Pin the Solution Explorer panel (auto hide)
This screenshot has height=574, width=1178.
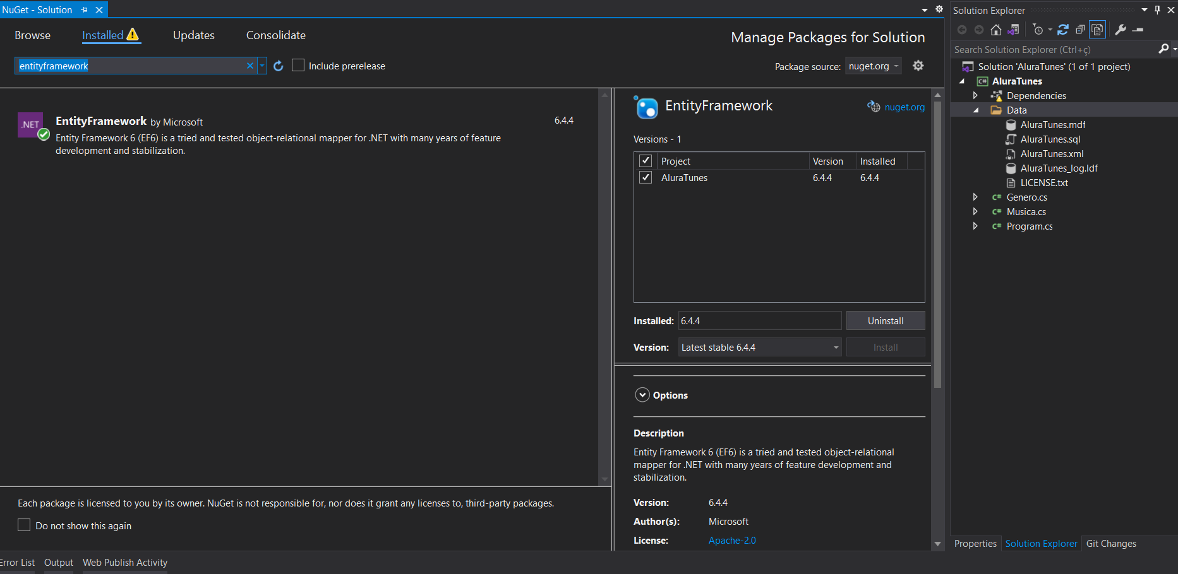point(1157,10)
